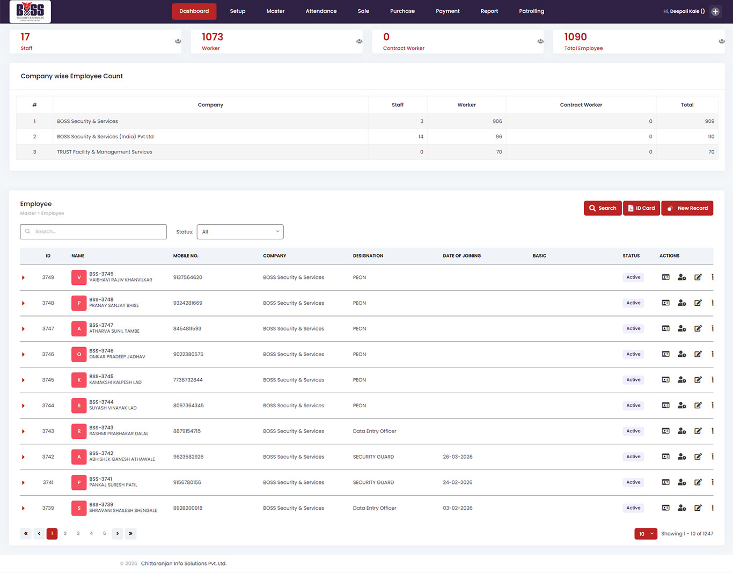Viewport: 733px width, 573px height.
Task: Open more options for Omkar Pradeep Jadhav
Action: 712,354
